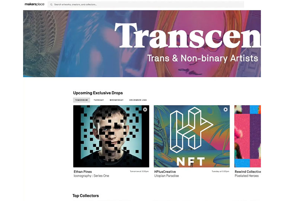Viewport: 284px width, 201px height.
Task: Open the Utopian Paradise title link
Action: [x=166, y=176]
